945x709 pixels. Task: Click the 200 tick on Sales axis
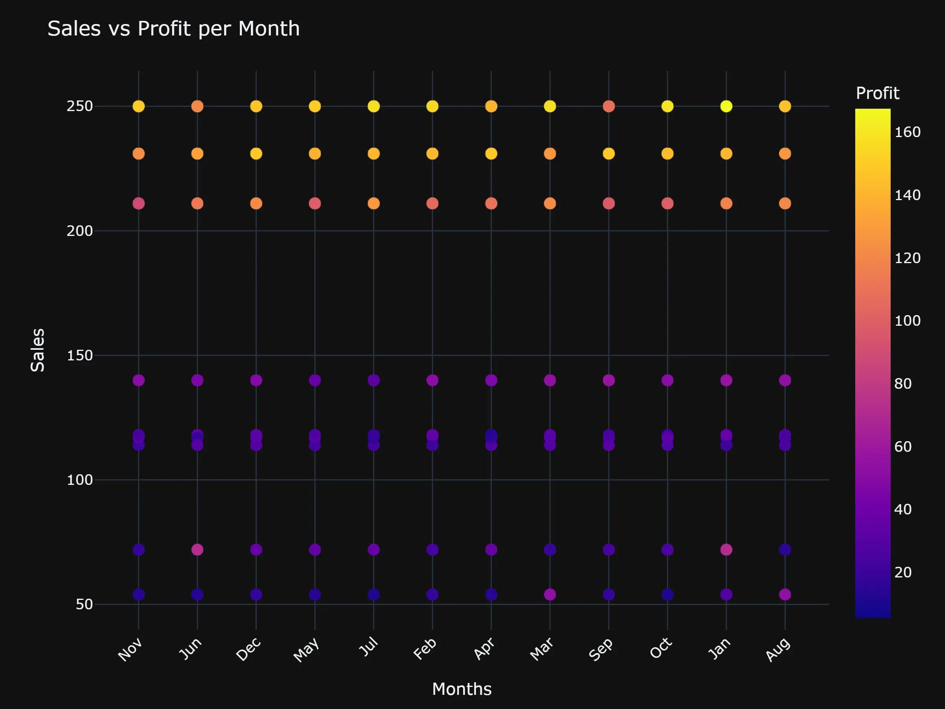click(80, 231)
